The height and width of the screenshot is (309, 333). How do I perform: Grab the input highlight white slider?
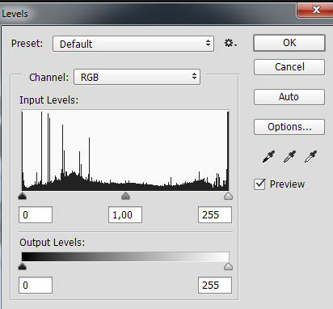coord(228,196)
